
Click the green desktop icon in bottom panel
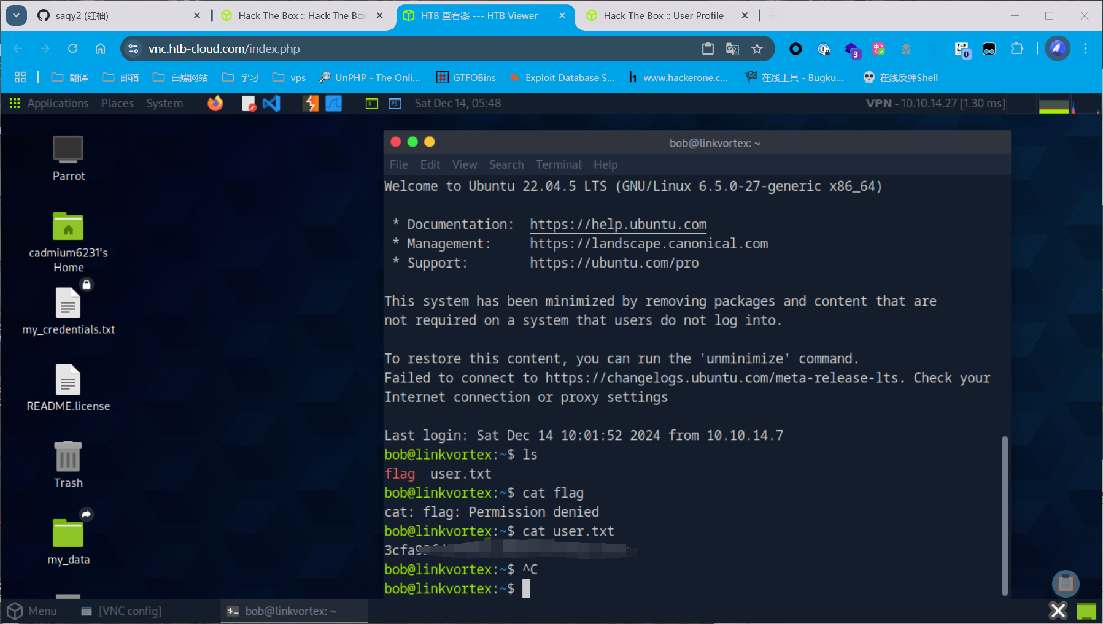[x=1086, y=611]
